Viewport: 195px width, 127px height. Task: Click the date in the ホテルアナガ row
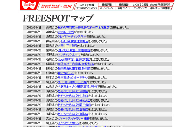click(x=34, y=32)
